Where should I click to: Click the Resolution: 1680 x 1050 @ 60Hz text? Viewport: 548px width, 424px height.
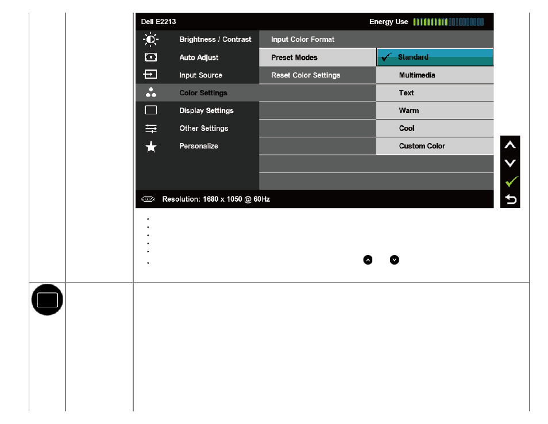click(216, 199)
